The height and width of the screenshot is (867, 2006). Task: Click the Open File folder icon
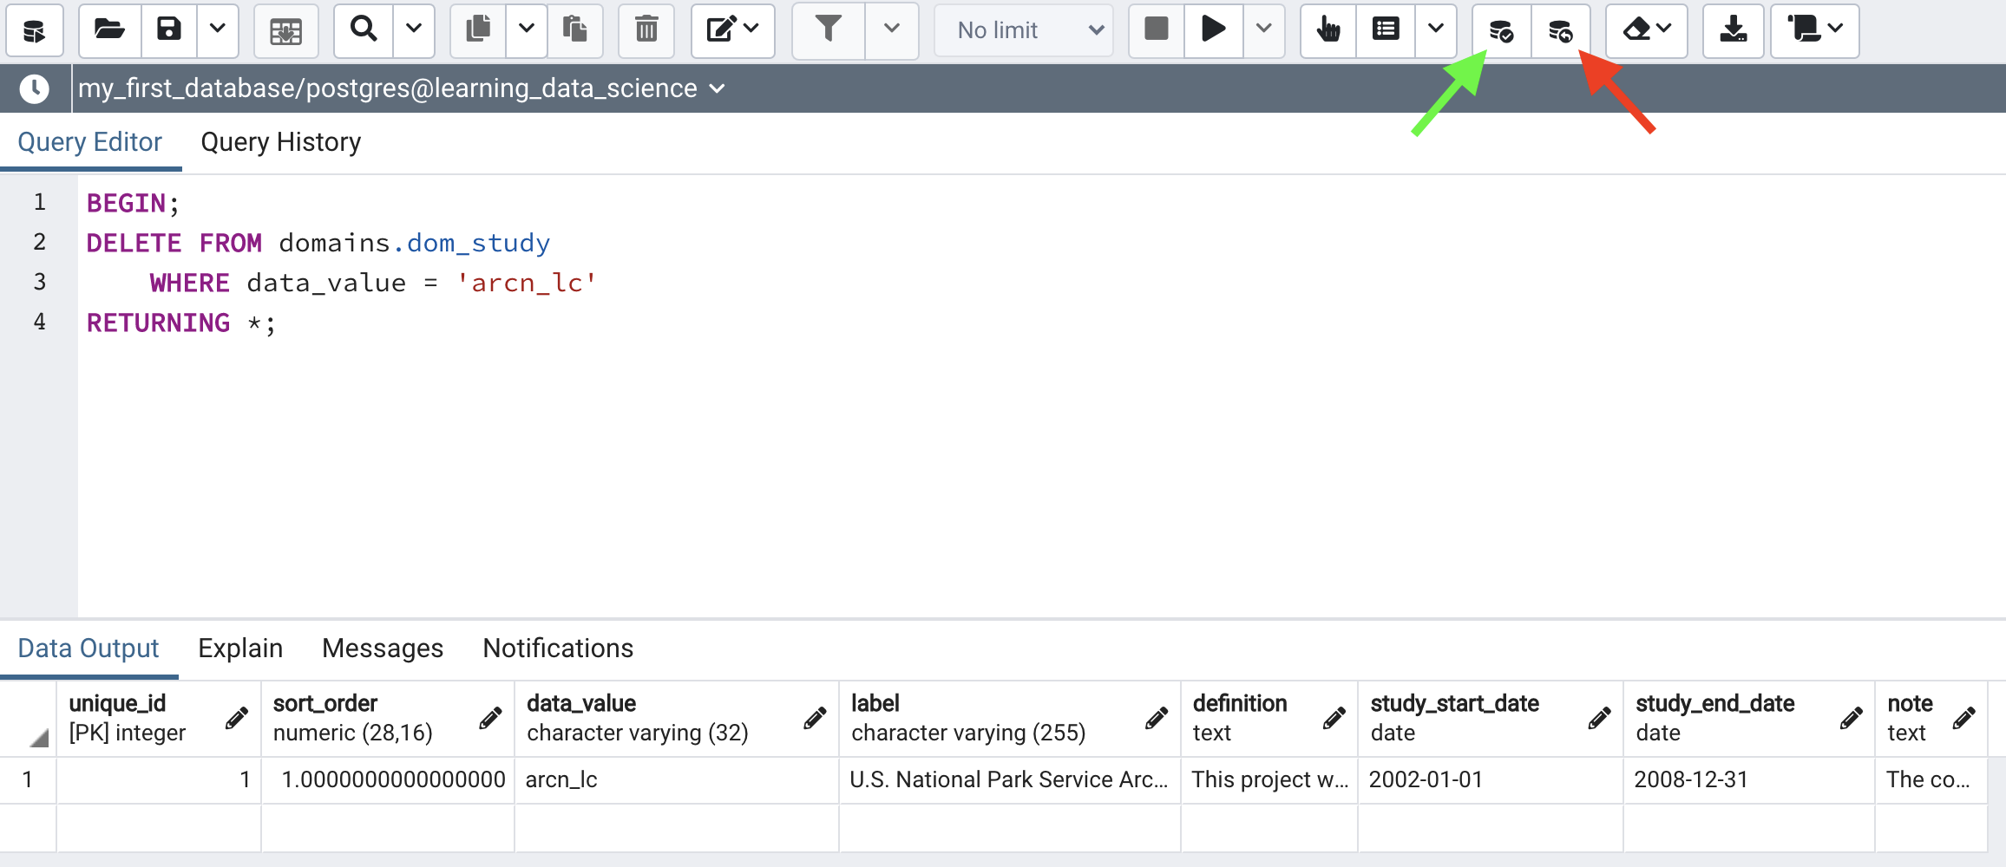[x=109, y=30]
